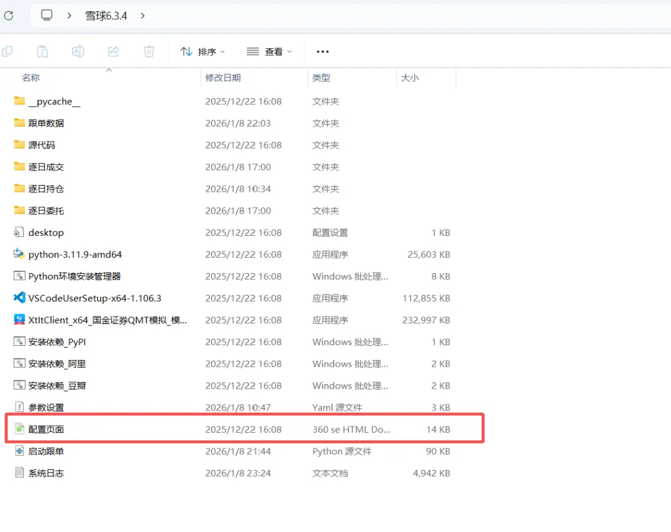Click the 4,942 KB size cell
Screen dimensions: 671x532
click(431, 473)
